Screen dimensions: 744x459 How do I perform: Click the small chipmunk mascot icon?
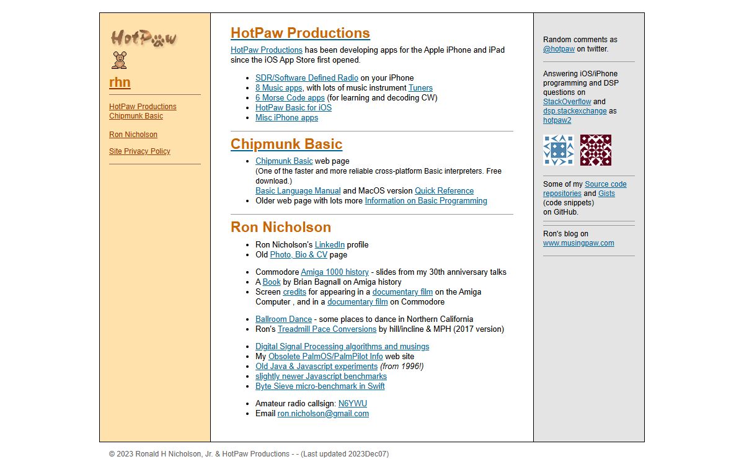pyautogui.click(x=119, y=60)
